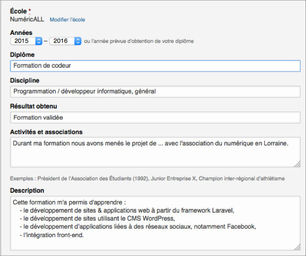
Task: Grab the resize handle of the Description textarea
Action: coord(297,247)
